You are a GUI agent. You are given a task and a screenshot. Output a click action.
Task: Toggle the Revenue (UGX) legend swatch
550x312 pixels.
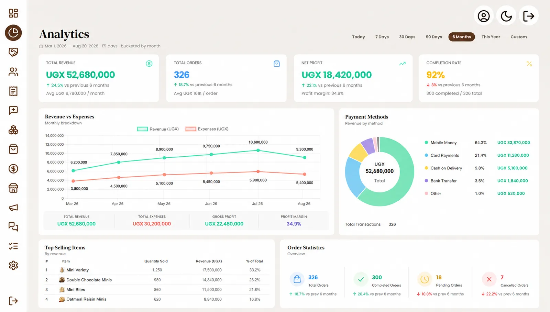click(142, 129)
